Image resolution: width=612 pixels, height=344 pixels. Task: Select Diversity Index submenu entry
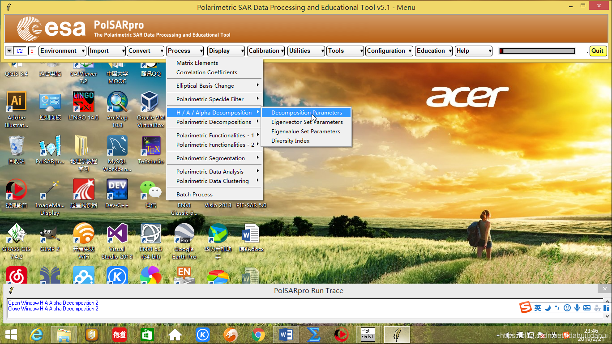[x=306, y=141]
